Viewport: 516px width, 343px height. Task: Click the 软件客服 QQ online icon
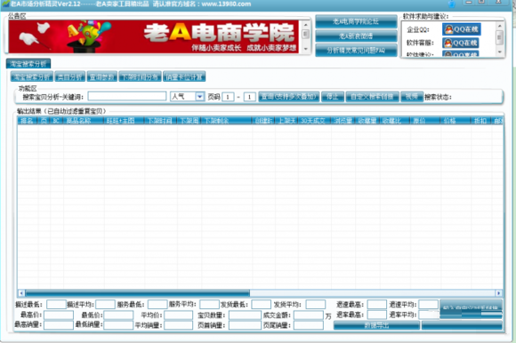tap(460, 43)
